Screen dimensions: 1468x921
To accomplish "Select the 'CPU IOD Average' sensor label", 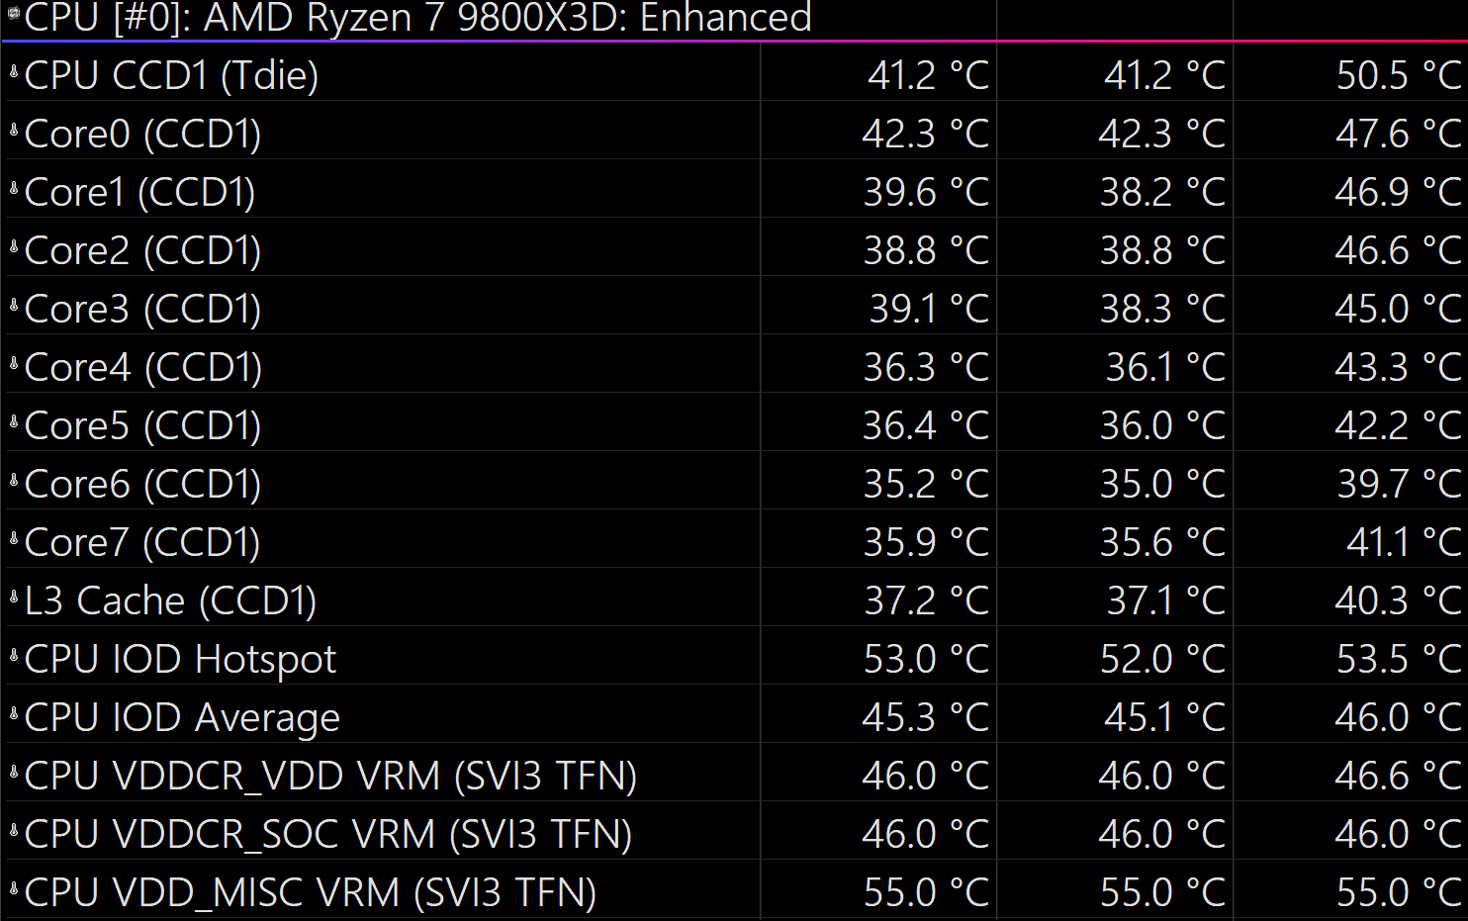I will pyautogui.click(x=182, y=718).
